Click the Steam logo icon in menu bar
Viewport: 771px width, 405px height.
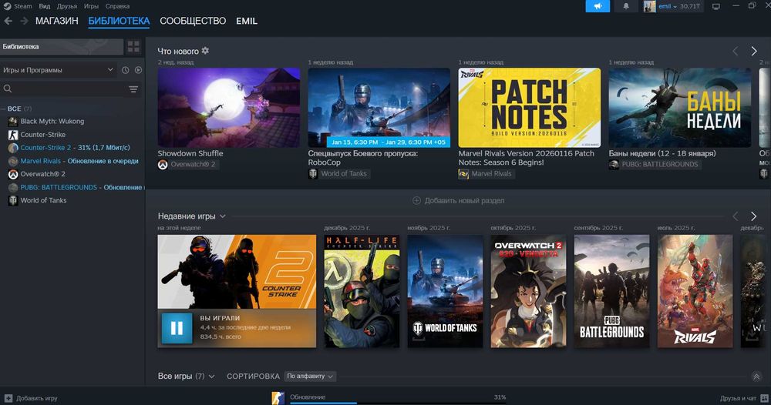click(7, 6)
